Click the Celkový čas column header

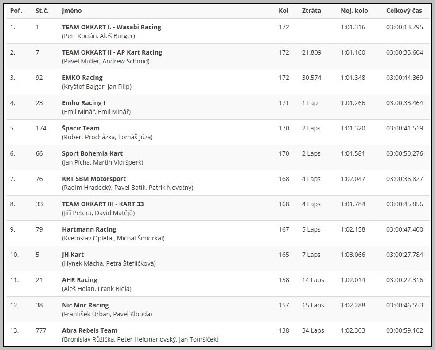pos(404,11)
